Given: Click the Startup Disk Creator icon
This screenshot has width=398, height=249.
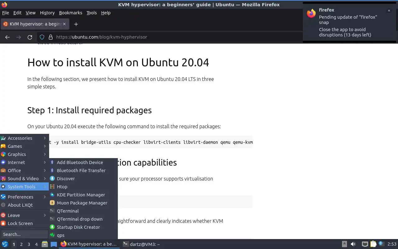Looking at the screenshot, I should pyautogui.click(x=52, y=227).
